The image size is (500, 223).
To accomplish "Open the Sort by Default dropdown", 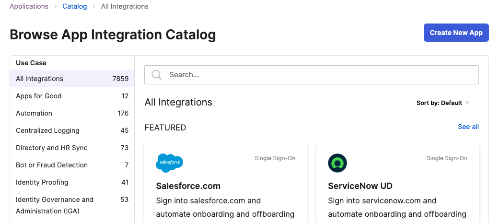I will pyautogui.click(x=442, y=103).
